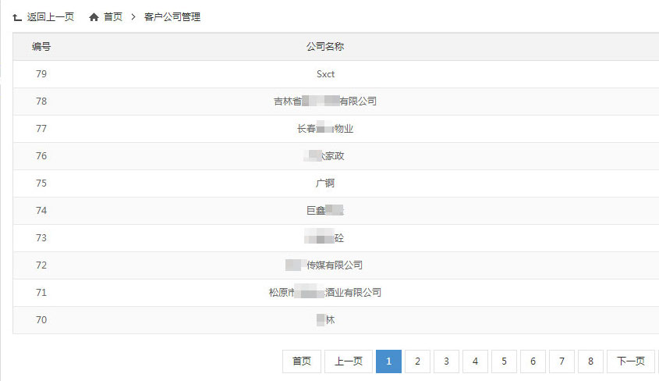The width and height of the screenshot is (659, 381).
Task: Go to page 2 in pagination
Action: 417,361
